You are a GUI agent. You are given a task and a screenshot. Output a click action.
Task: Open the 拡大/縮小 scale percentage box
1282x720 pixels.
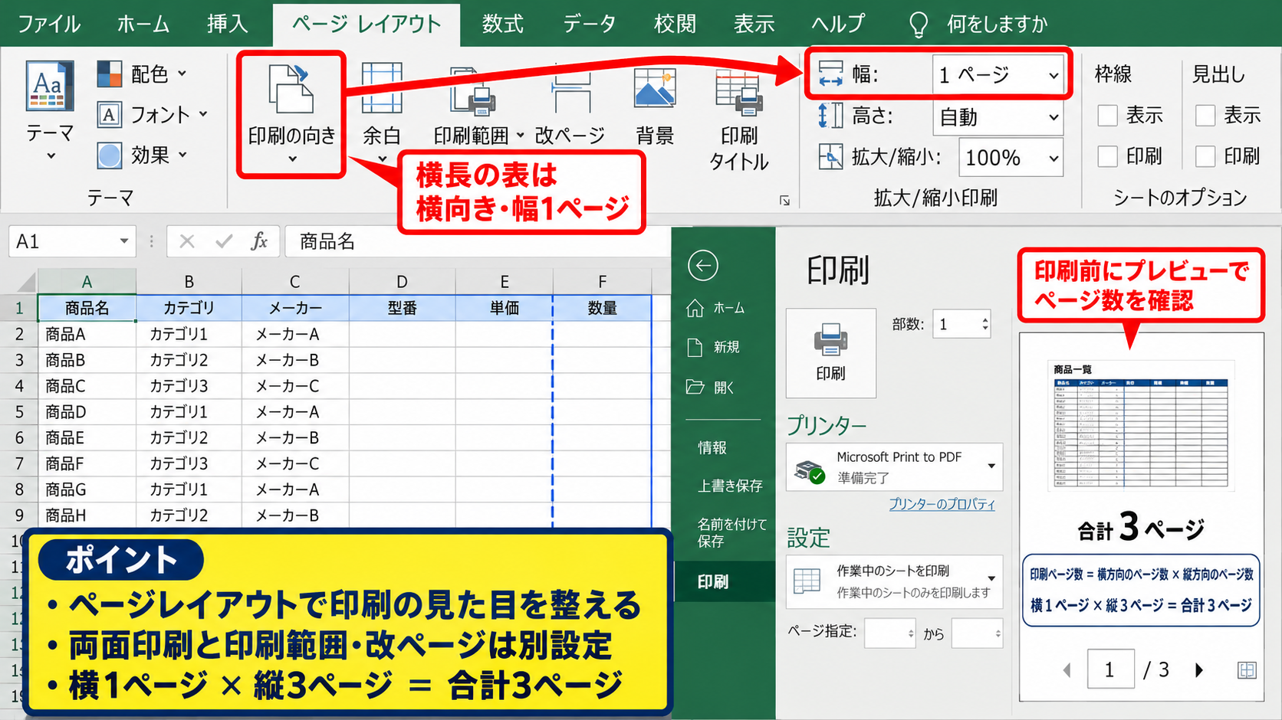[1011, 158]
